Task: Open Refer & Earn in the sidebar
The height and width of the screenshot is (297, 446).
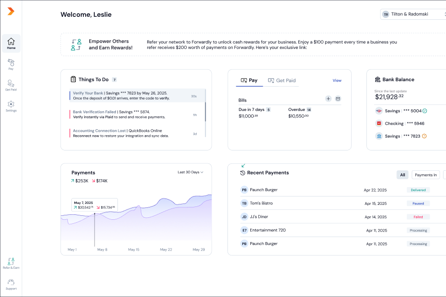Action: coord(11,263)
